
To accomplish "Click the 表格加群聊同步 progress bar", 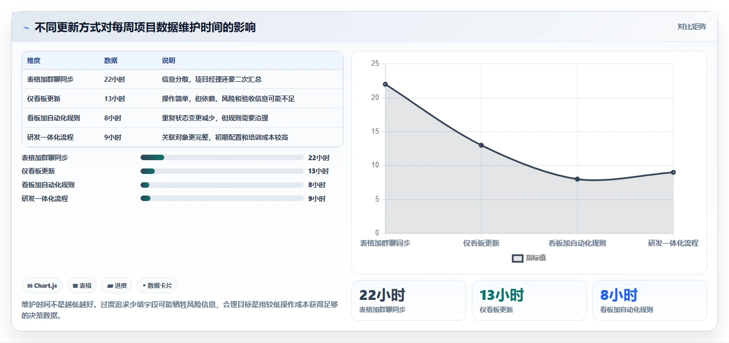I will (x=222, y=157).
